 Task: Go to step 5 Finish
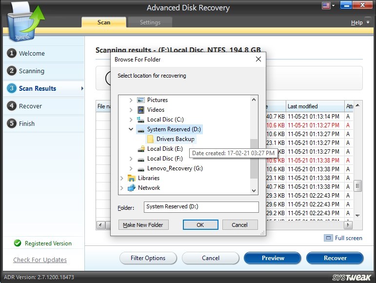click(44, 123)
